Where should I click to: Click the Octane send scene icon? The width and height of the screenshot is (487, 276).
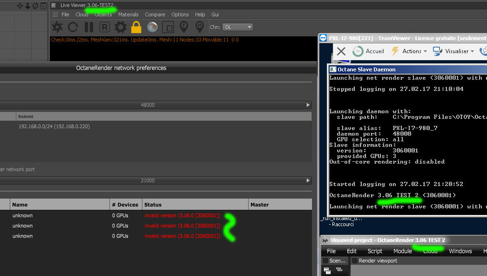point(57,27)
